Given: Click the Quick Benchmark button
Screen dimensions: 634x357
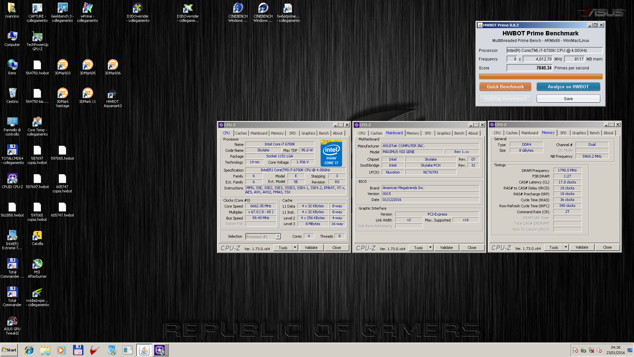Looking at the screenshot, I should click(505, 87).
